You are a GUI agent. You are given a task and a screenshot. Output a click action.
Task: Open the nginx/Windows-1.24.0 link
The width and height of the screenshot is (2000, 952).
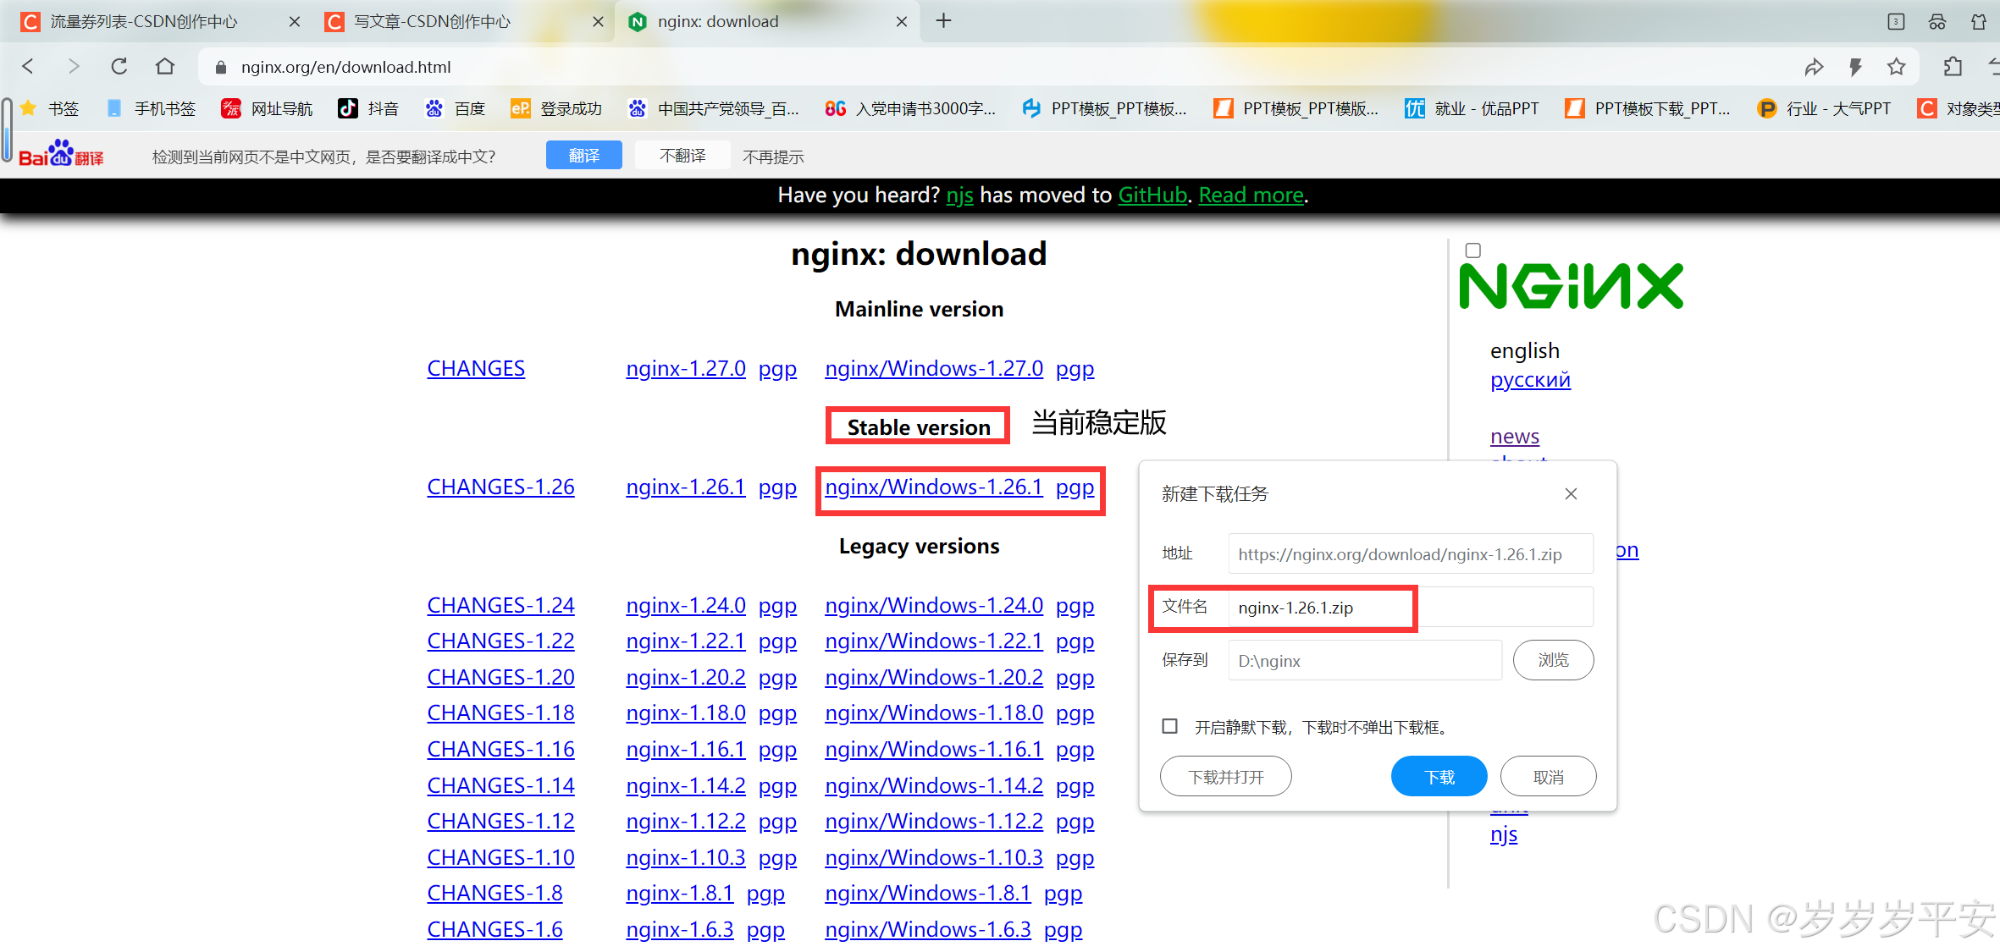click(x=934, y=606)
